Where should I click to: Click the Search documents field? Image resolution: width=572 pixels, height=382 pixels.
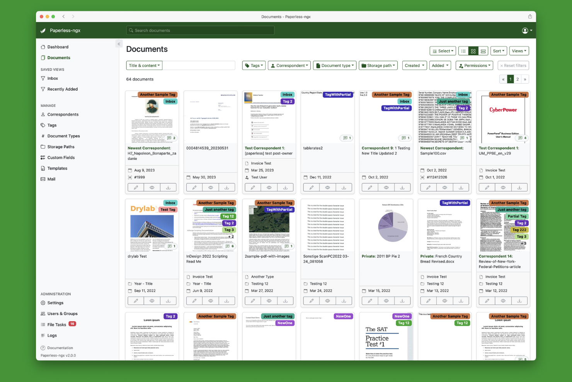200,30
